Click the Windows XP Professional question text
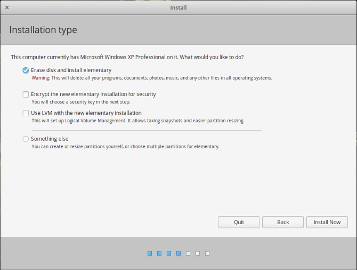The width and height of the screenshot is (357, 270). click(127, 57)
